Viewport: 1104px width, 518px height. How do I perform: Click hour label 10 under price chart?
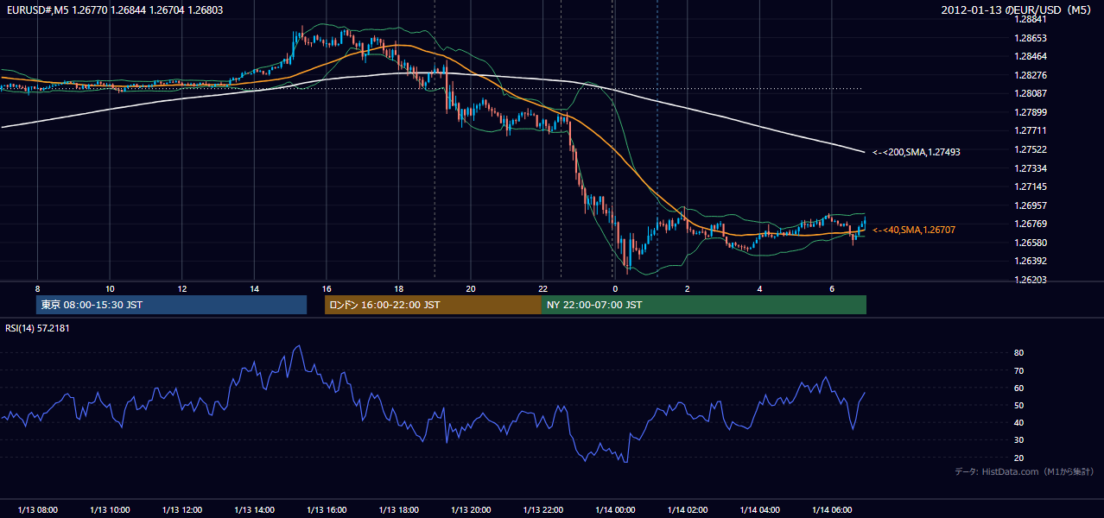[x=110, y=288]
